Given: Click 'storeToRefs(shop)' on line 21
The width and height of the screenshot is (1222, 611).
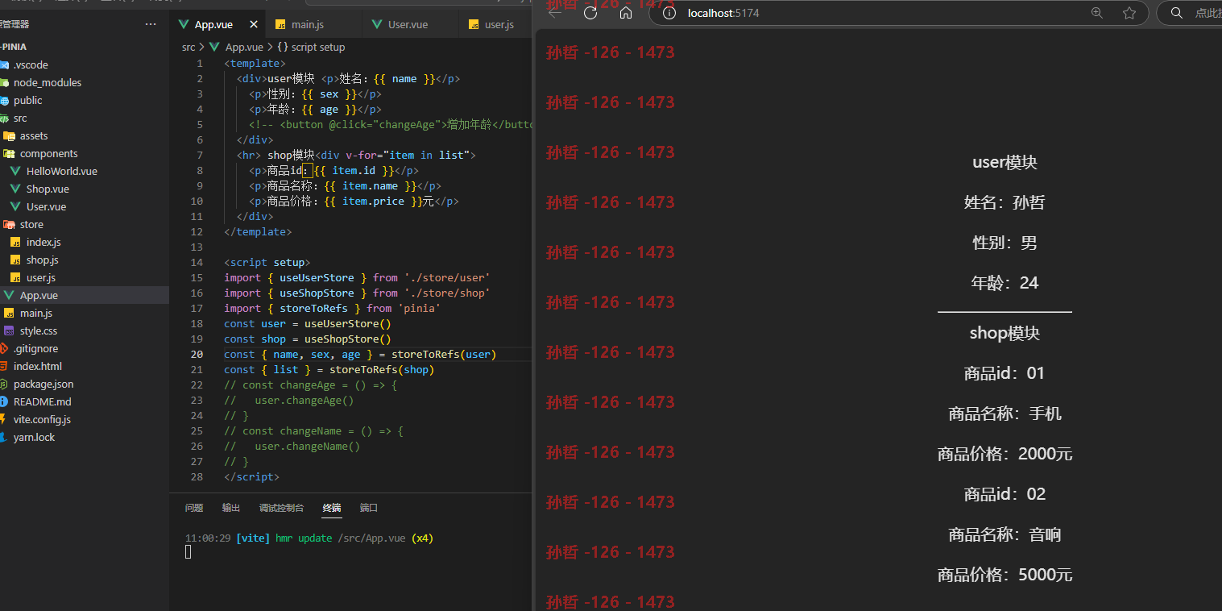Looking at the screenshot, I should (x=382, y=370).
